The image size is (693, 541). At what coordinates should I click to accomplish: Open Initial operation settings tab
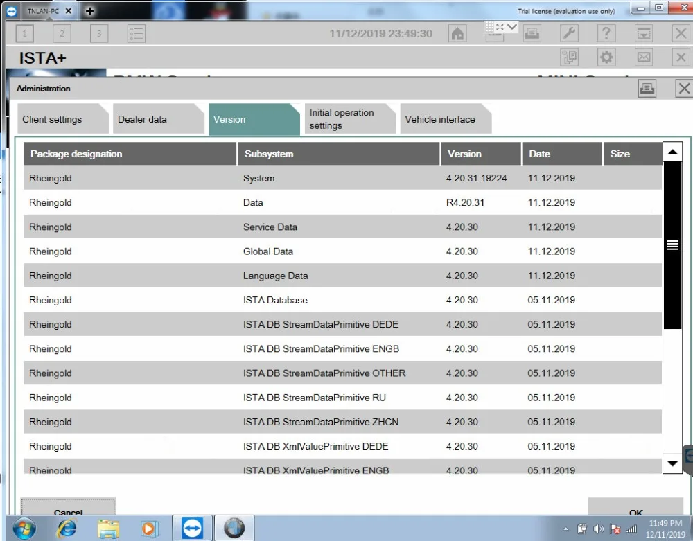point(350,119)
